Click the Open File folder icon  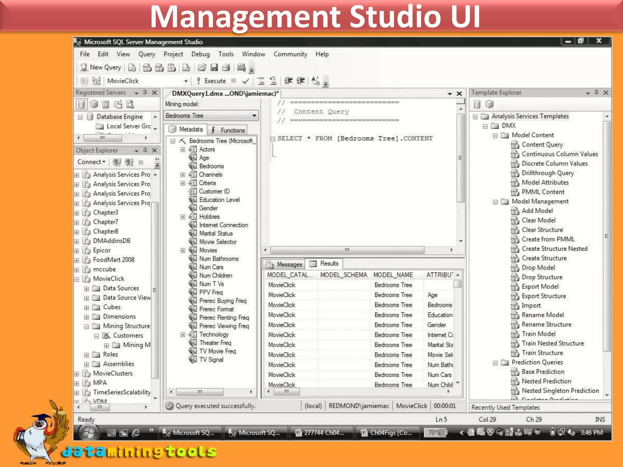pyautogui.click(x=202, y=67)
